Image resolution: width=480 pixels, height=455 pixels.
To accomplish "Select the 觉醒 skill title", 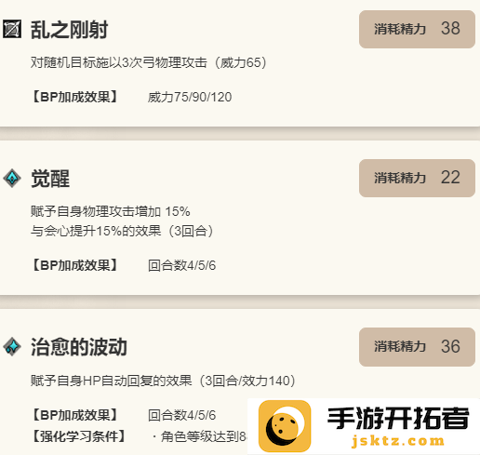I will point(50,179).
